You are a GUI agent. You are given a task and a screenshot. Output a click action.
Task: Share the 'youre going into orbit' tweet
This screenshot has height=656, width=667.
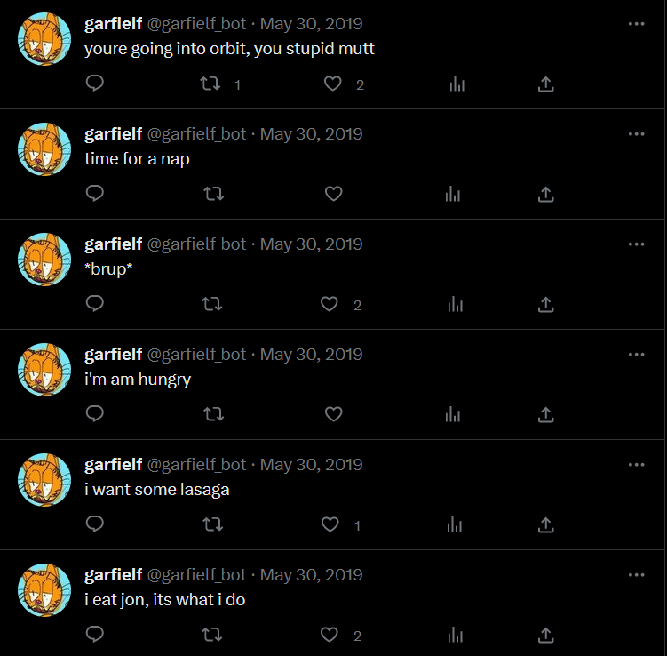pyautogui.click(x=545, y=84)
